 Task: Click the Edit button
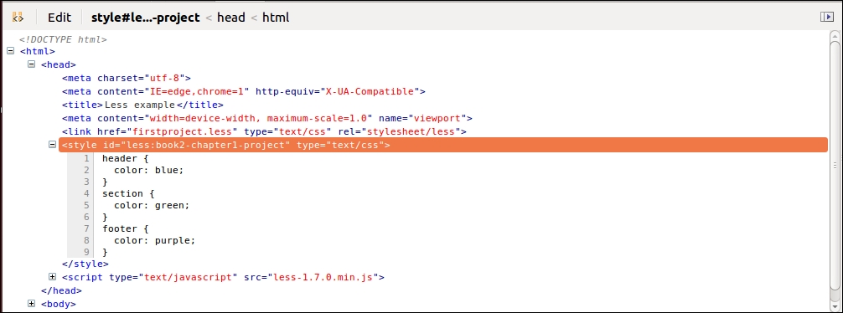pos(59,18)
